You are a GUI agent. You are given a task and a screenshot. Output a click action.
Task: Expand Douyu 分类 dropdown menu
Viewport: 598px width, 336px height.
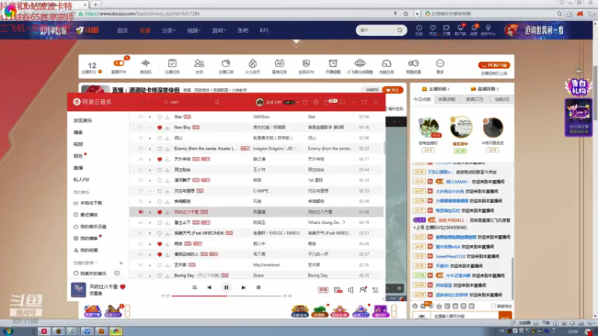(168, 31)
